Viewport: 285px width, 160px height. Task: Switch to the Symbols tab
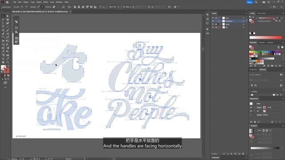pyautogui.click(x=270, y=43)
